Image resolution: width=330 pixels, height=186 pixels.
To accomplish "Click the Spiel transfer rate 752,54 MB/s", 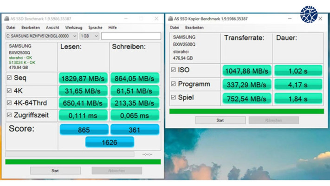I will point(246,99).
